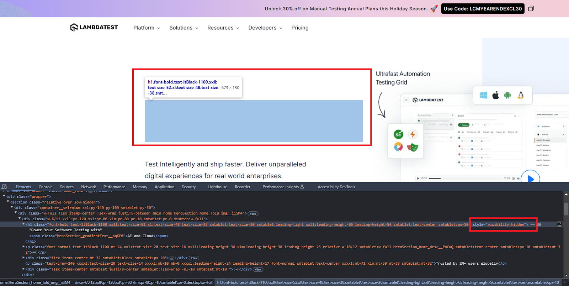The height and width of the screenshot is (286, 569).
Task: Open the Lighthouse tab
Action: point(218,187)
